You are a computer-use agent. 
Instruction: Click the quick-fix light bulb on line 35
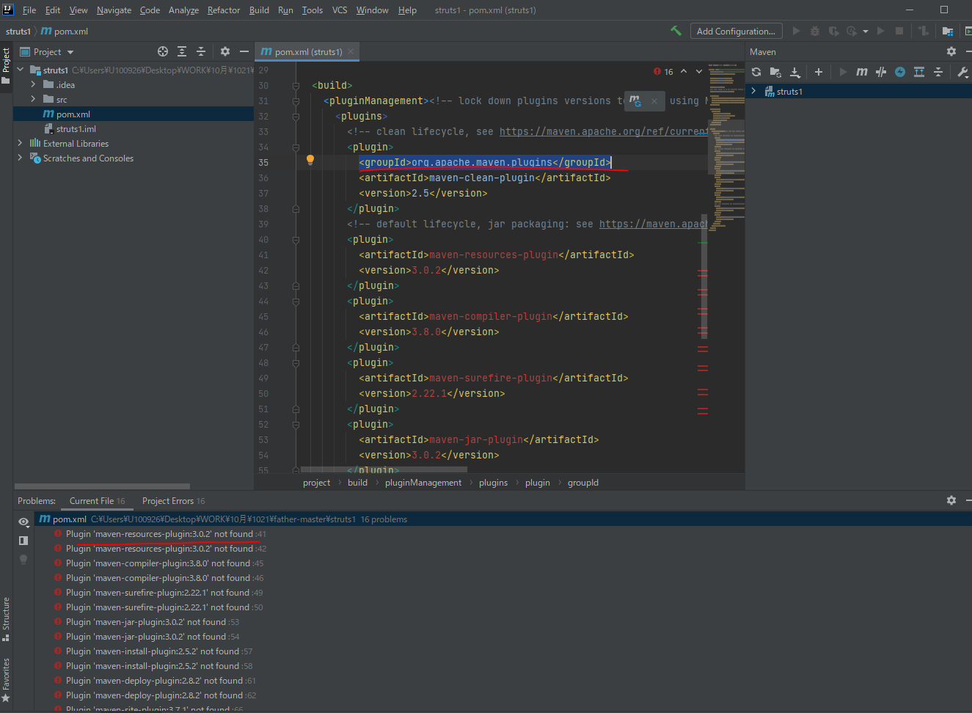(310, 160)
